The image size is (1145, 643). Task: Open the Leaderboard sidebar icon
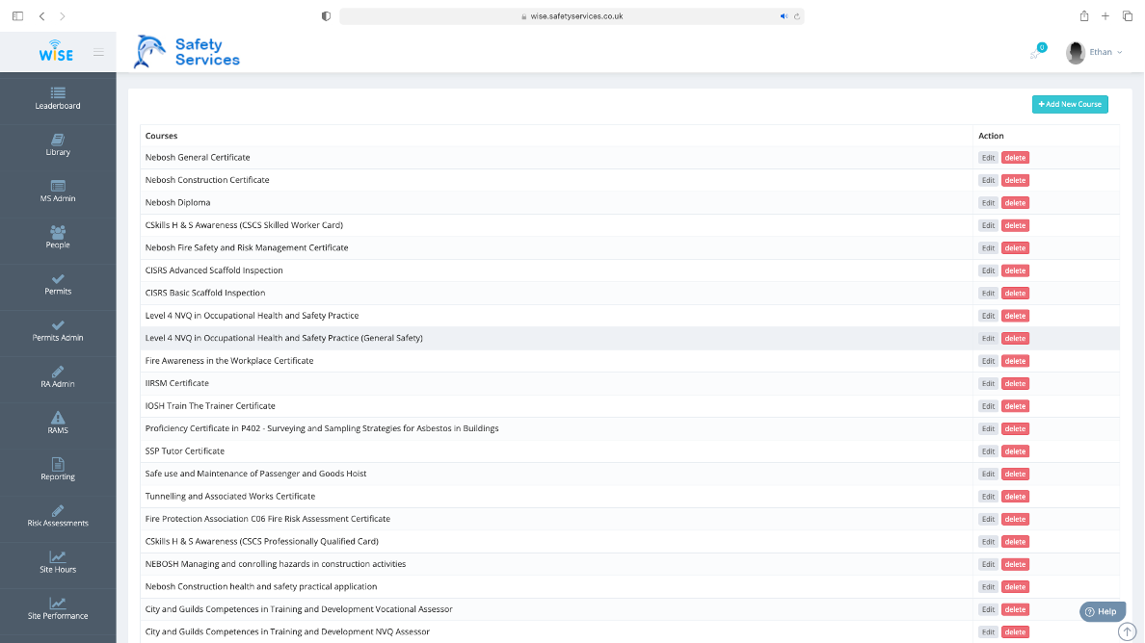[58, 92]
